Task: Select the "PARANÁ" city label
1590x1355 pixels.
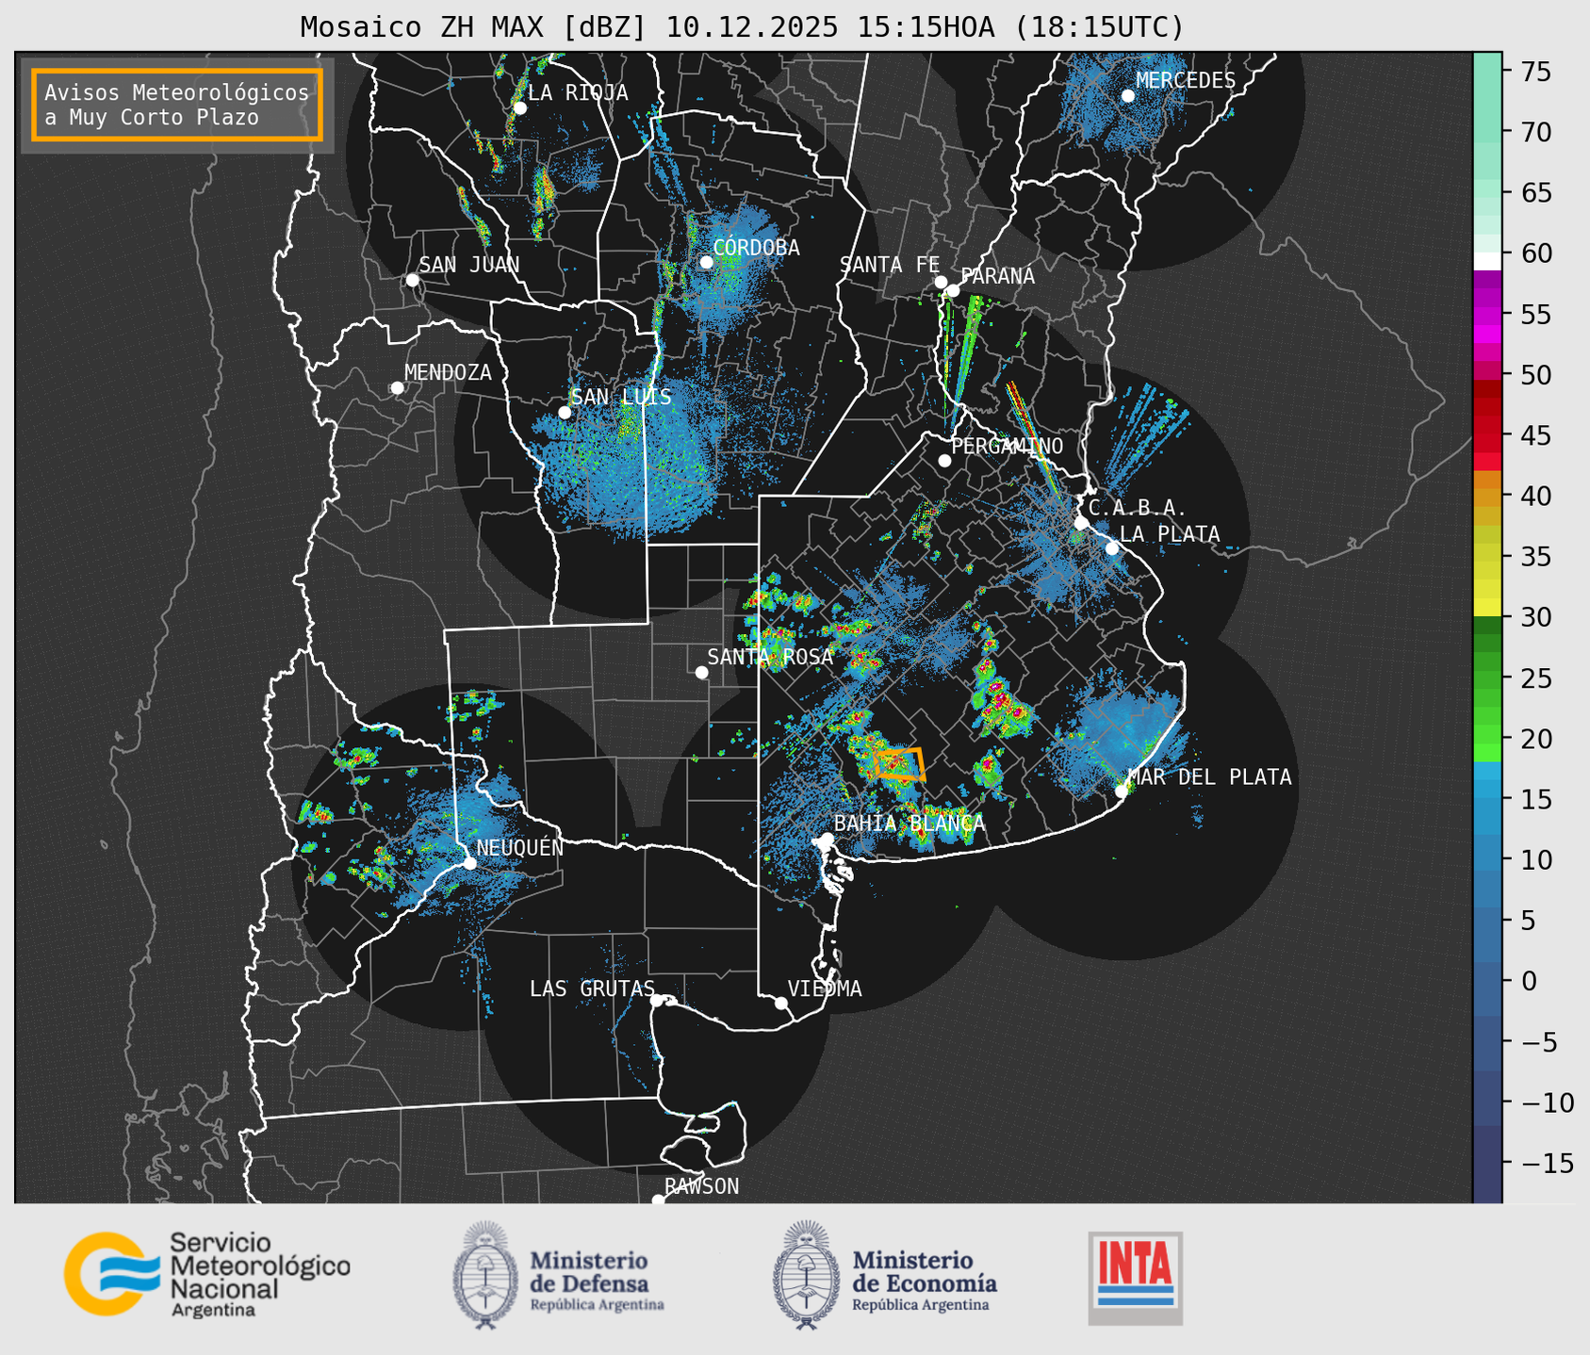Action: tap(997, 276)
